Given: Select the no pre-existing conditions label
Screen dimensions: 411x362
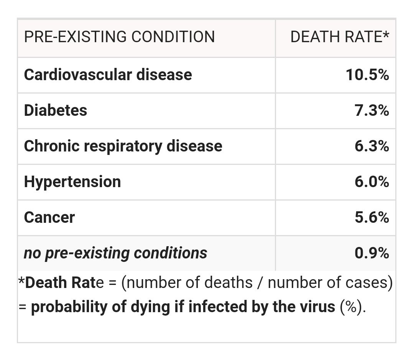Looking at the screenshot, I should pos(115,253).
